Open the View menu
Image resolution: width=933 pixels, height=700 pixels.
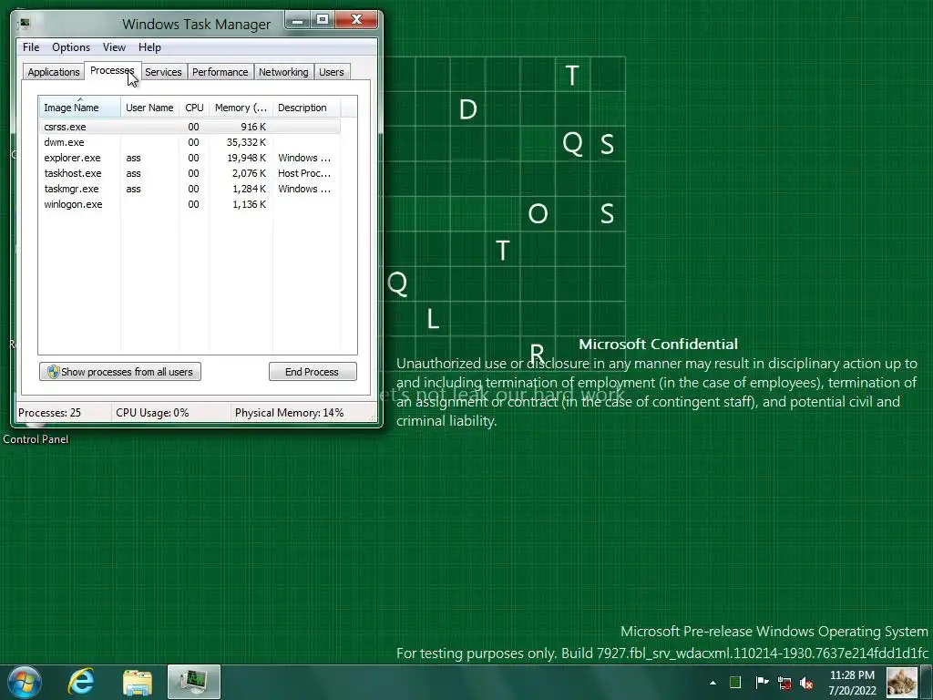[114, 47]
